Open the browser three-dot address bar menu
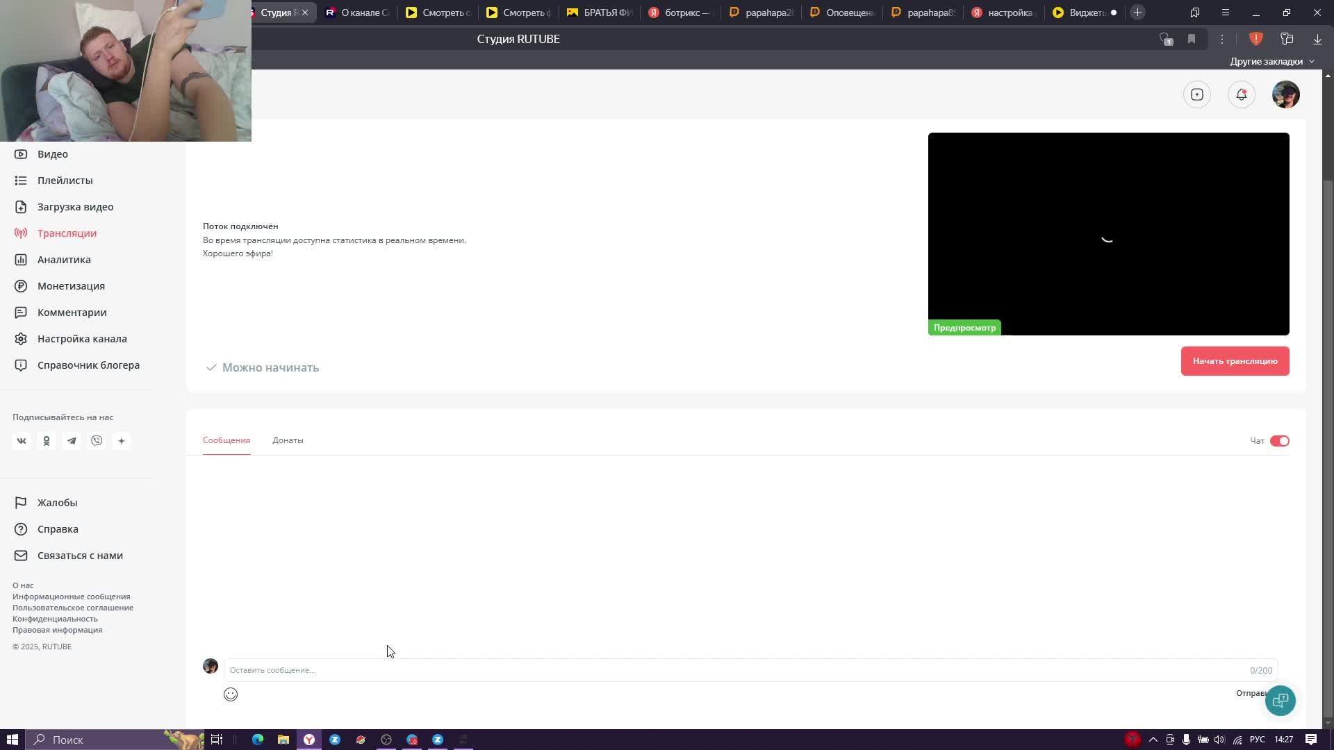Viewport: 1334px width, 750px height. pos(1221,39)
